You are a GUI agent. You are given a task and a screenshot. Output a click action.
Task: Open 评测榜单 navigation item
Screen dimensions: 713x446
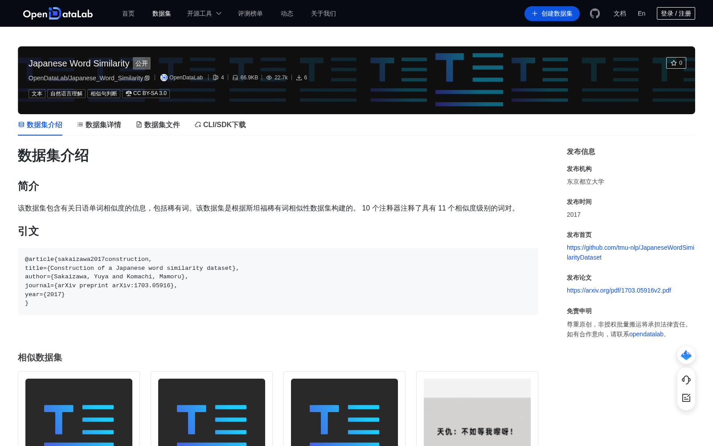click(250, 13)
